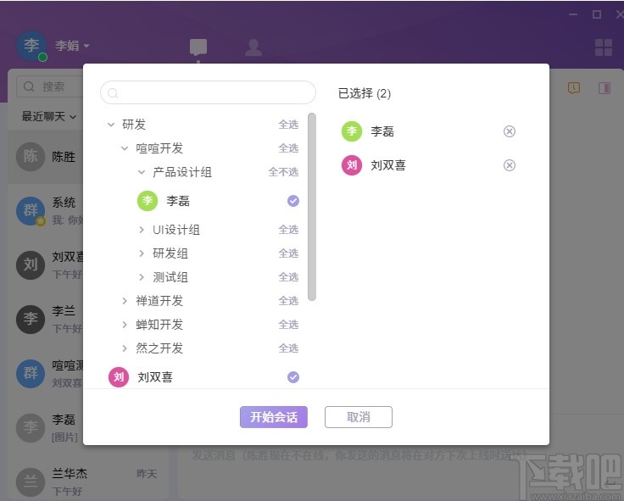The image size is (624, 501).
Task: Focus the member search field in dialog
Action: point(208,92)
